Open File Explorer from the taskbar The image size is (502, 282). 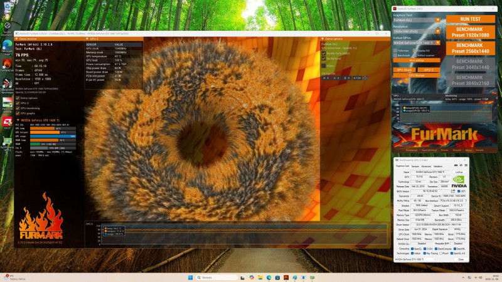[260, 277]
